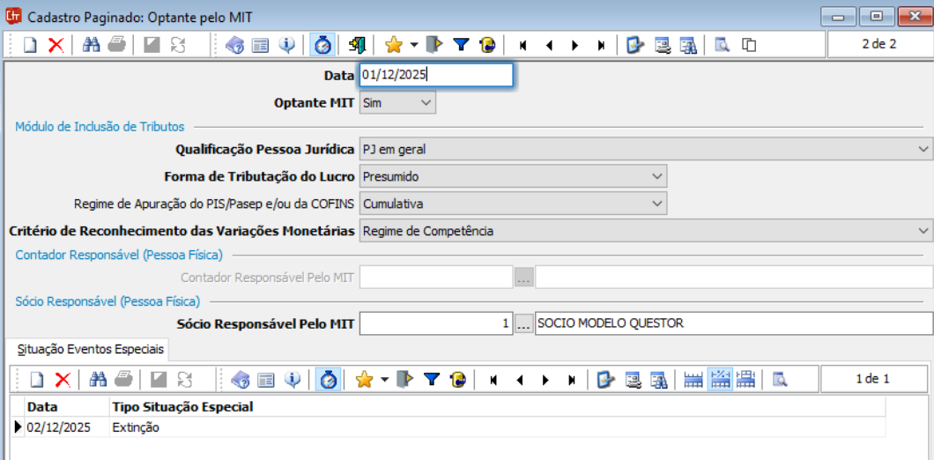Screen dimensions: 934x460
Task: Click the filter funnel icon in top toolbar
Action: point(461,45)
